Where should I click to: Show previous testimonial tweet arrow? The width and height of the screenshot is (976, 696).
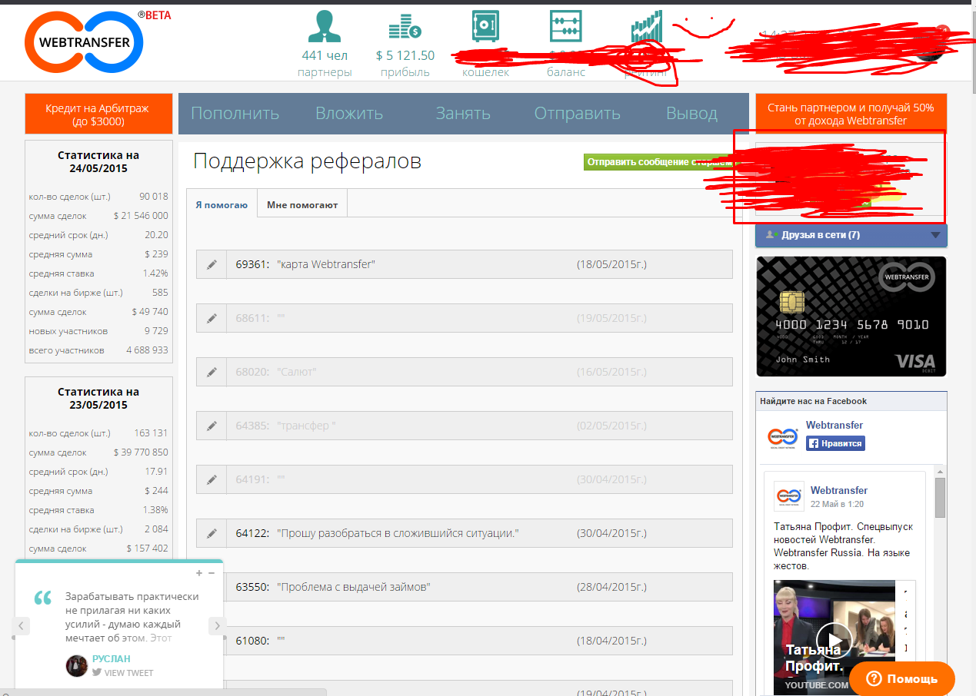coord(22,626)
